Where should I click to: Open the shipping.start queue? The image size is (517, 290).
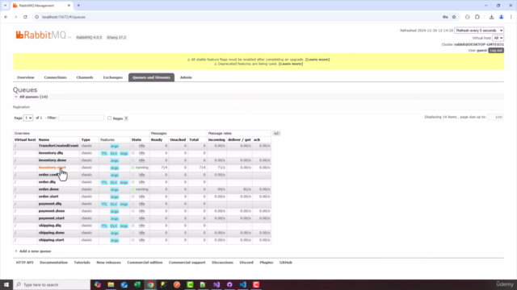51,240
